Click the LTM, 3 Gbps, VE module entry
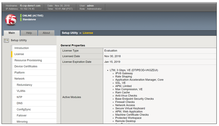 point(134,70)
